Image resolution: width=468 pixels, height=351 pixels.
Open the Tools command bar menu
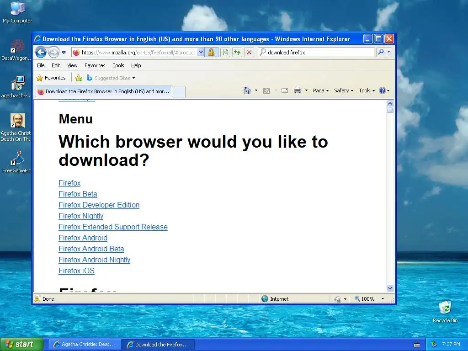[x=367, y=90]
